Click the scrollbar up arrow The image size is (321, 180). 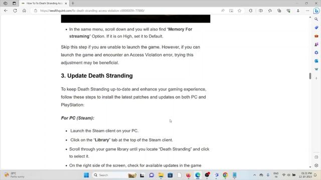(x=310, y=17)
